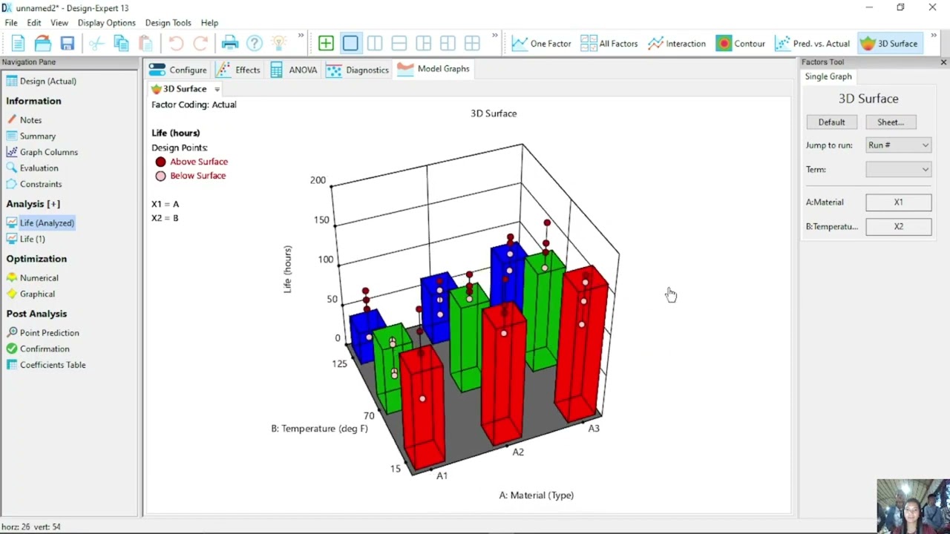Switch to the One Factor graph
Viewport: 950px width, 534px height.
tap(542, 43)
